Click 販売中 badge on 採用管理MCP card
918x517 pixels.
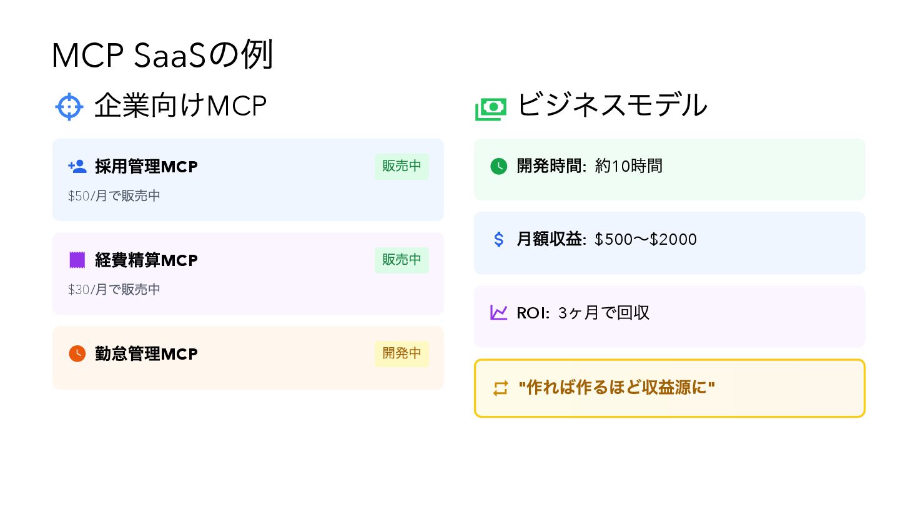point(402,166)
